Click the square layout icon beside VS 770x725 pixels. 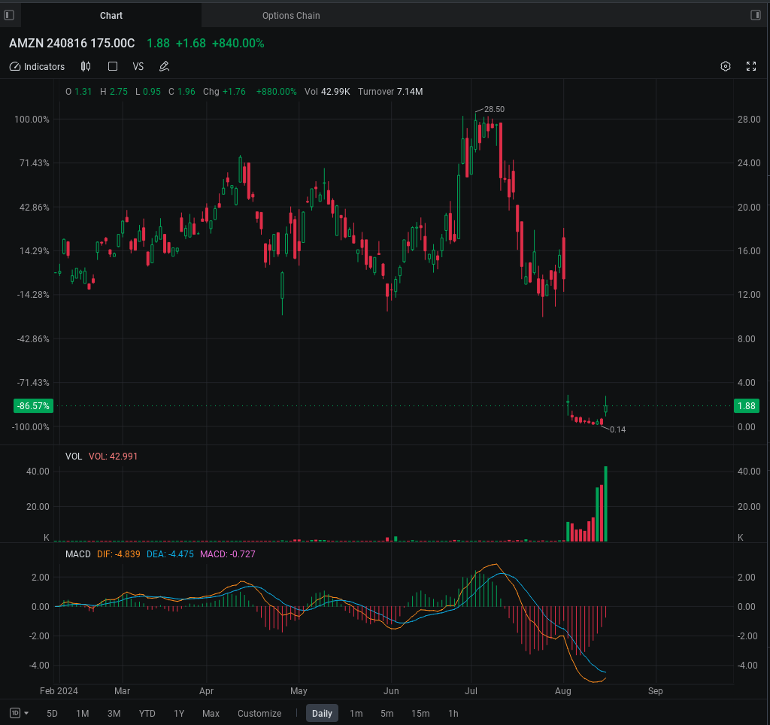[x=113, y=66]
